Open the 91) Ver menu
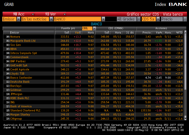 [50, 14]
